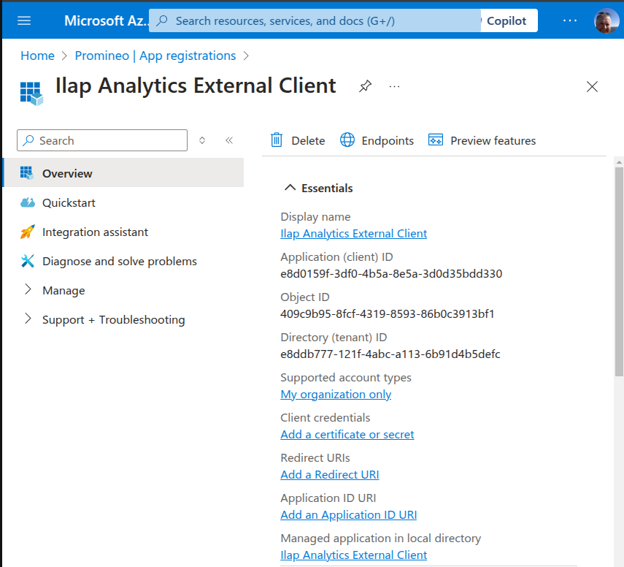Click the Delete toolbar label
The image size is (624, 567).
308,141
